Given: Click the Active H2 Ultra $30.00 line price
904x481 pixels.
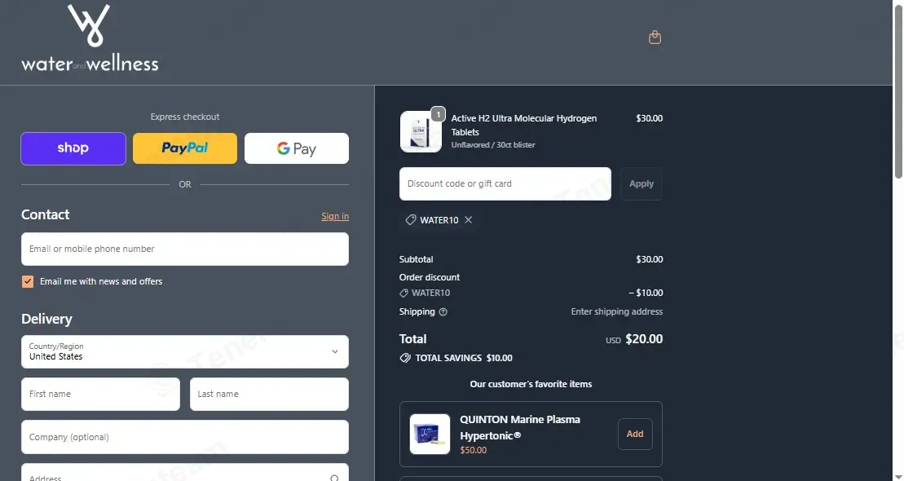Looking at the screenshot, I should 649,118.
